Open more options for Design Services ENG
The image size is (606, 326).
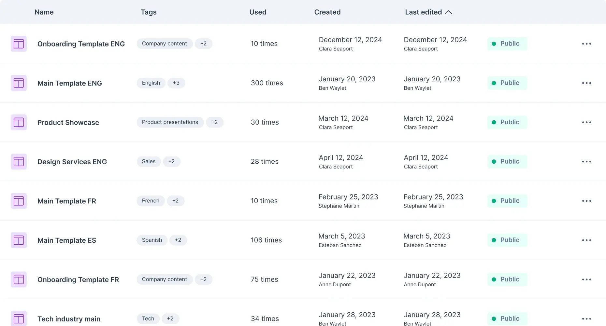[x=586, y=162]
